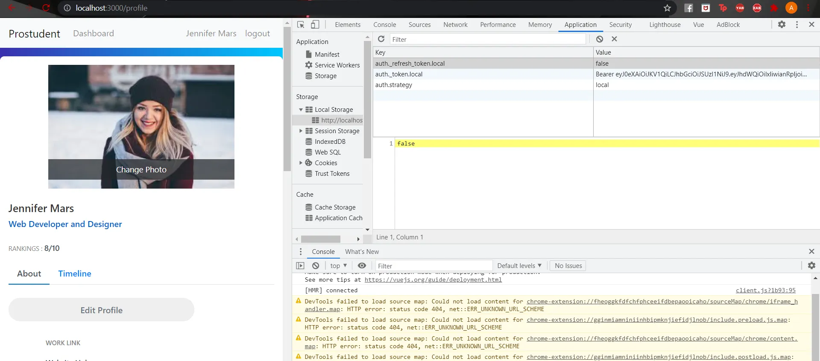The height and width of the screenshot is (361, 820).
Task: Delete the selected storage entry
Action: [614, 39]
